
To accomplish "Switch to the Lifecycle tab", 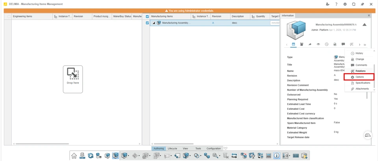I will 172,148.
